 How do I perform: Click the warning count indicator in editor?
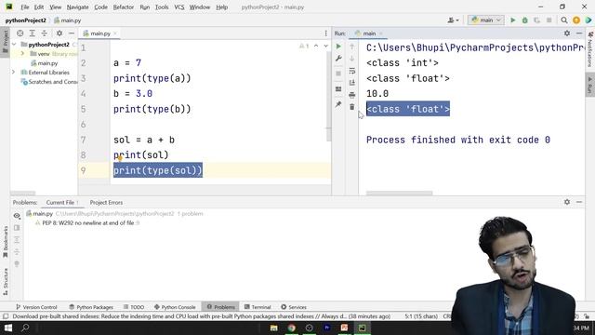click(304, 46)
